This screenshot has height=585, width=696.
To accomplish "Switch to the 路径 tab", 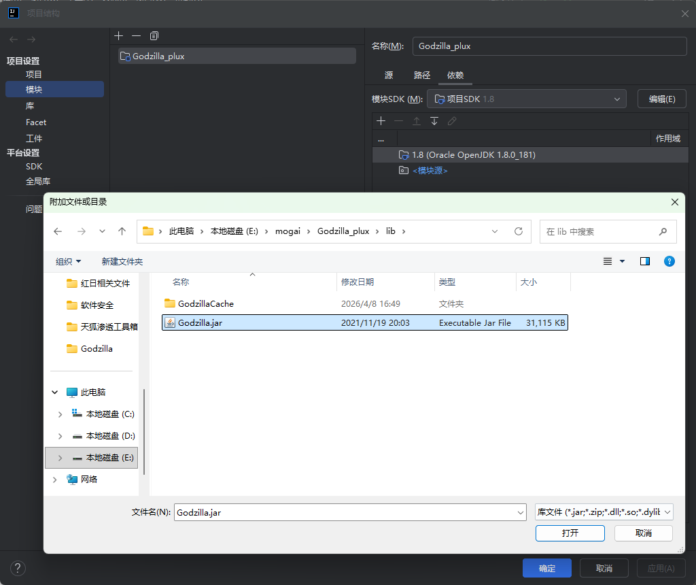I will click(421, 75).
